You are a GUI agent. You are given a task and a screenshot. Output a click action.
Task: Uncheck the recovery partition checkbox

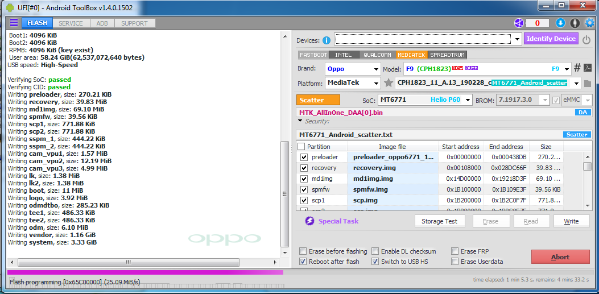click(304, 168)
